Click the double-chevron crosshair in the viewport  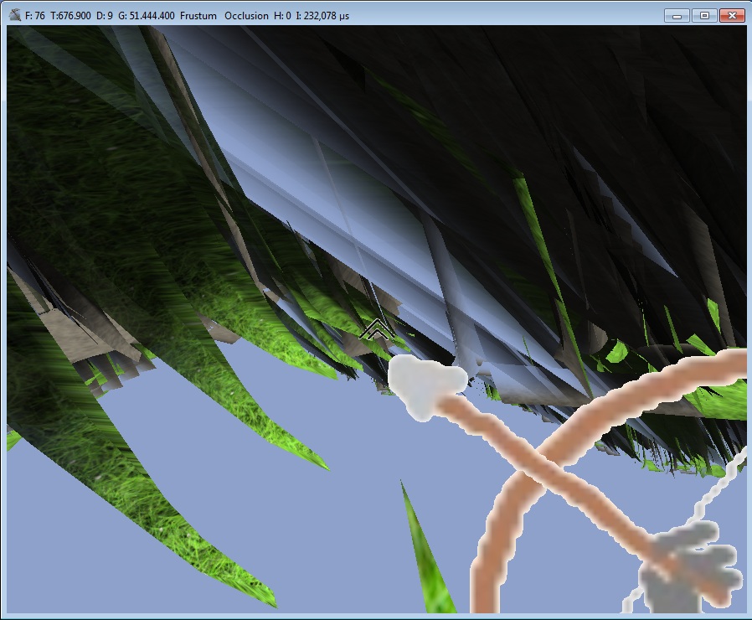(377, 331)
